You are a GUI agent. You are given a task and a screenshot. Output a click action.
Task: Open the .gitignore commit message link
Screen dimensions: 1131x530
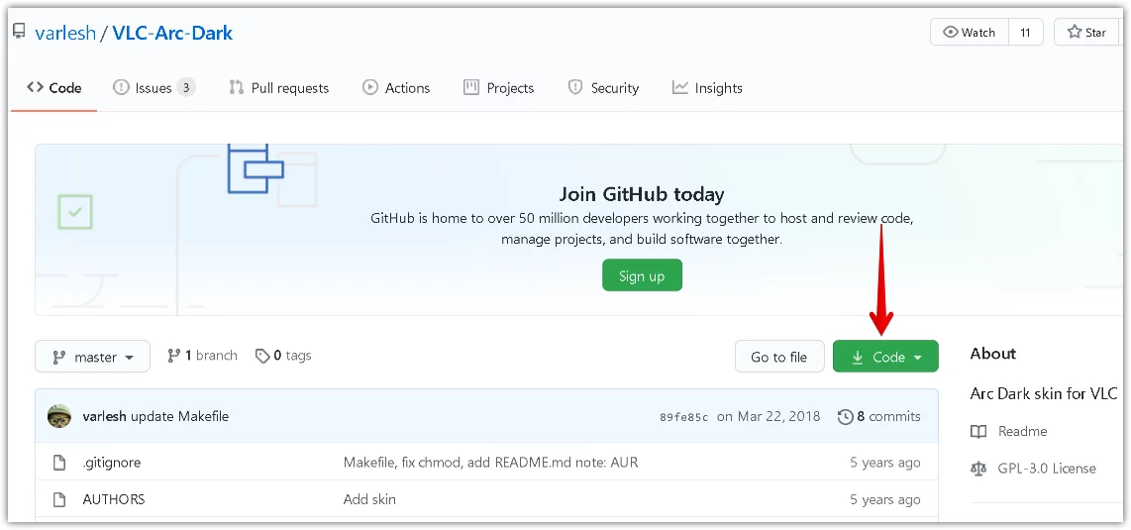coord(490,463)
